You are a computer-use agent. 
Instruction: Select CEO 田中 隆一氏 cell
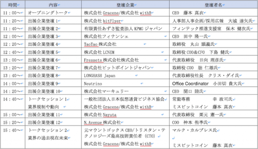click(x=214, y=36)
